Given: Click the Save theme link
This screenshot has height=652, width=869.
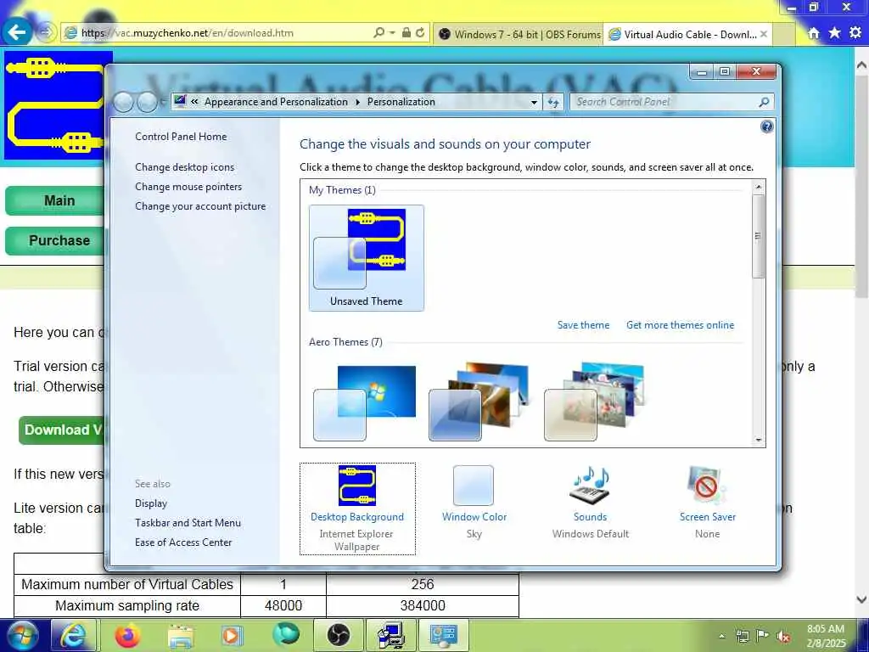Looking at the screenshot, I should coord(583,325).
